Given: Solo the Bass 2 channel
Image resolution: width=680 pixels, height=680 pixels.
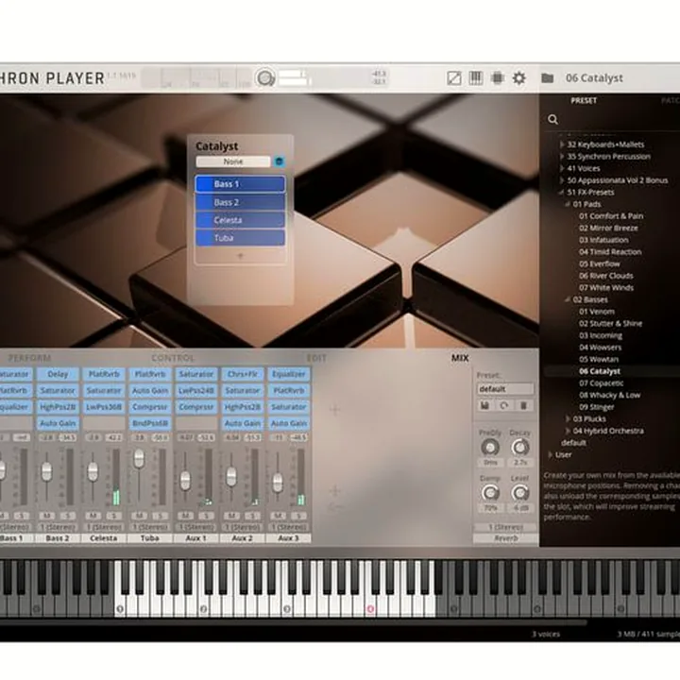Looking at the screenshot, I should 68,516.
